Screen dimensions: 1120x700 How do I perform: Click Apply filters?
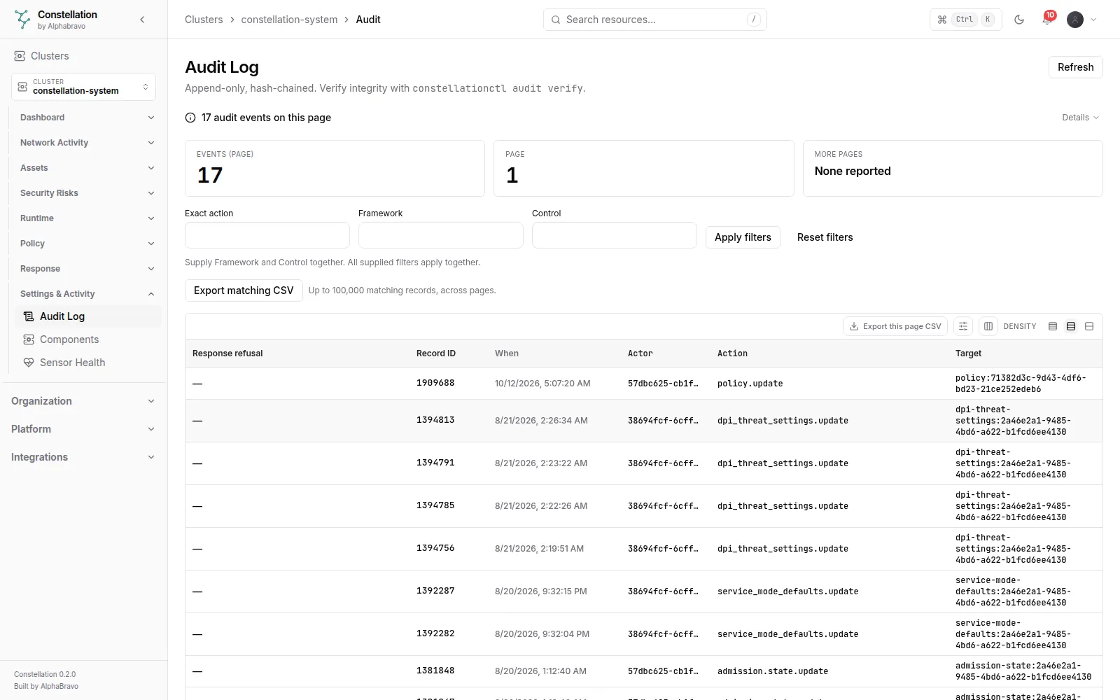[x=743, y=237]
